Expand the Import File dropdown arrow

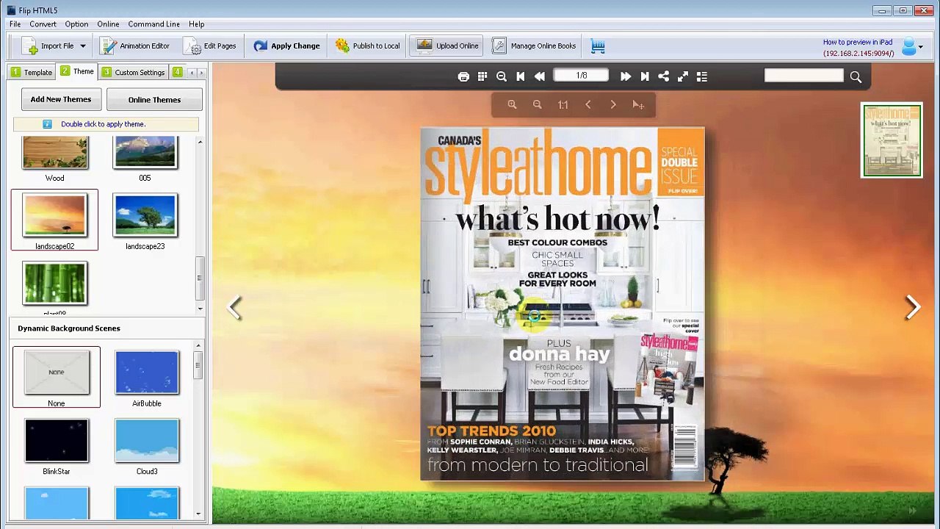[x=83, y=46]
